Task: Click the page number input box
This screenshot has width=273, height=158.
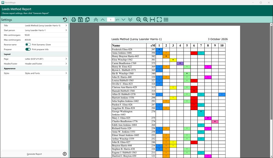Action: pyautogui.click(x=111, y=20)
